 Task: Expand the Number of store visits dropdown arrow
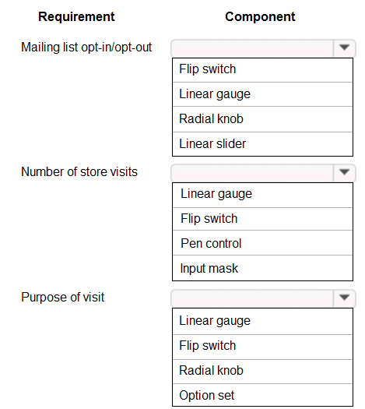[x=344, y=172]
